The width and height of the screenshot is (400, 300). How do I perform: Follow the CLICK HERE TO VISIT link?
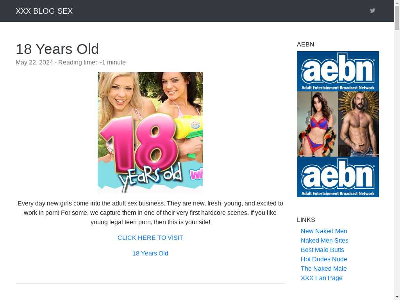coord(150,238)
